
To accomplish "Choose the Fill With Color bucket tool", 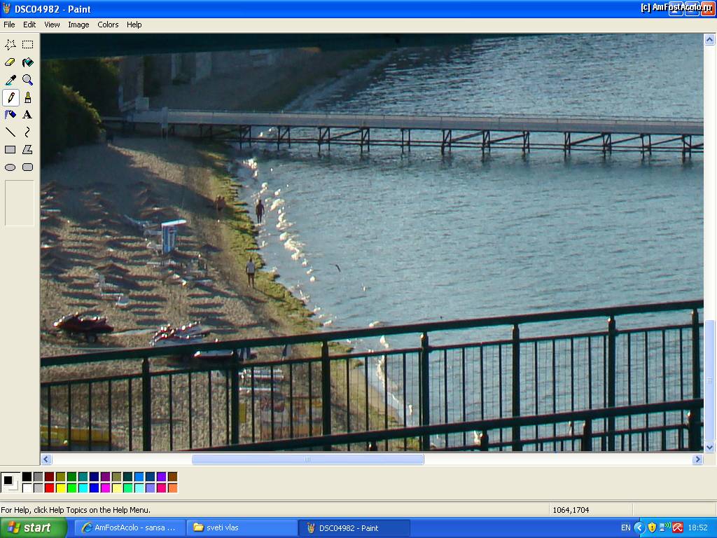I will click(x=28, y=62).
